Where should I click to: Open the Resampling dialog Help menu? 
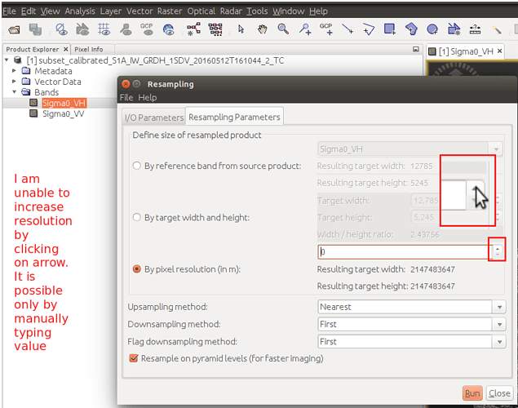tap(148, 97)
